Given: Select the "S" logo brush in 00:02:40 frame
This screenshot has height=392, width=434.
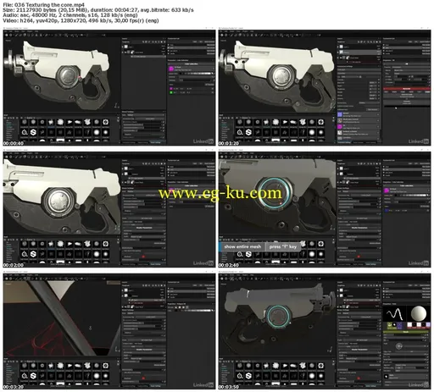Looking at the screenshot, I should pos(248,254).
